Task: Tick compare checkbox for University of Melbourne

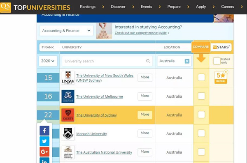Action: pyautogui.click(x=201, y=96)
